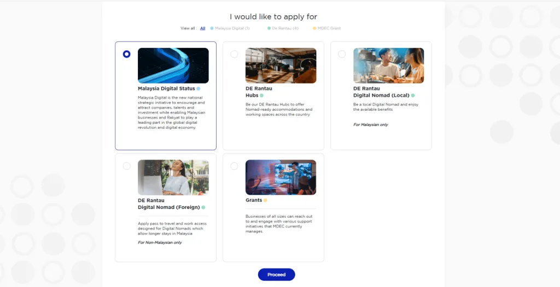
Task: Click the 'Grants' card title
Action: (254, 200)
